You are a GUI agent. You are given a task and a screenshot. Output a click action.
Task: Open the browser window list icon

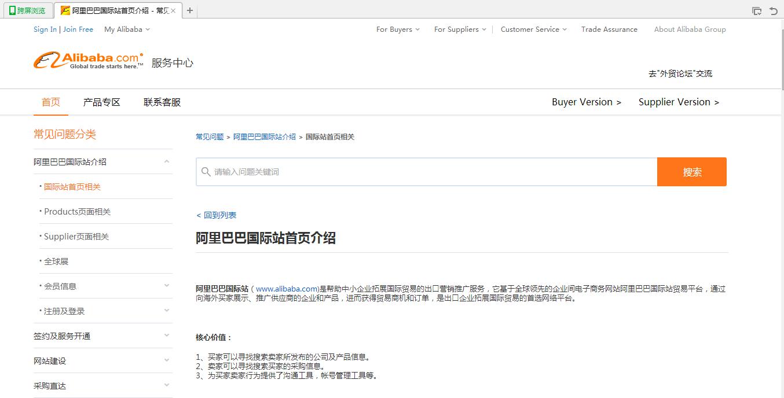(756, 11)
